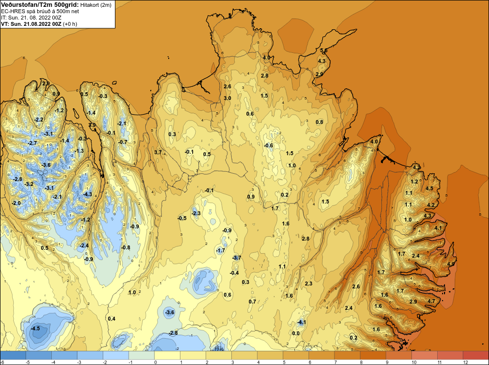Image resolution: width=489 pixels, height=365 pixels.
Task: Click the 'EC-HRES spá brúuð á 500m net' line
Action: pos(40,11)
